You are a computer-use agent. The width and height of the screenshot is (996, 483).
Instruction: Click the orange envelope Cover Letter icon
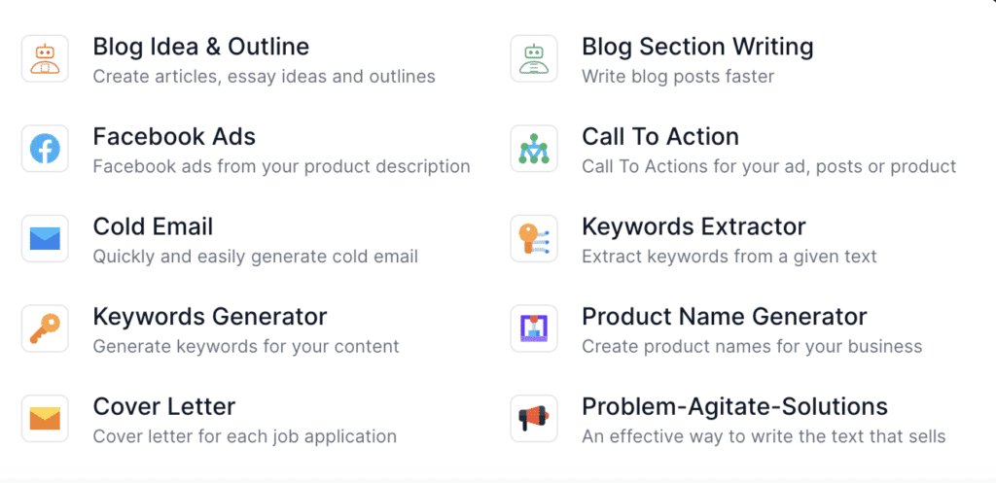click(x=45, y=418)
